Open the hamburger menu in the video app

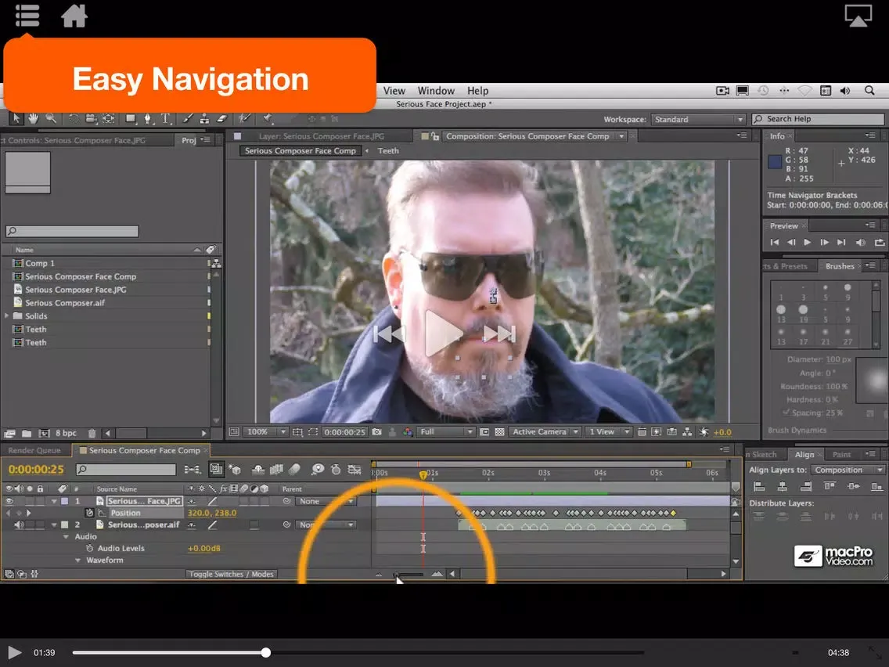pos(27,16)
